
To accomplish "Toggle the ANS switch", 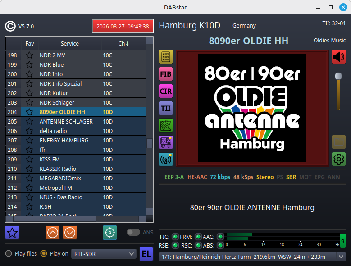I will coord(133,232).
